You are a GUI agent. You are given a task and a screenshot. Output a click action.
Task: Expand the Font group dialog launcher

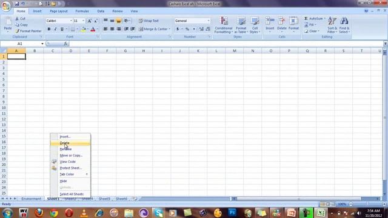pyautogui.click(x=98, y=37)
